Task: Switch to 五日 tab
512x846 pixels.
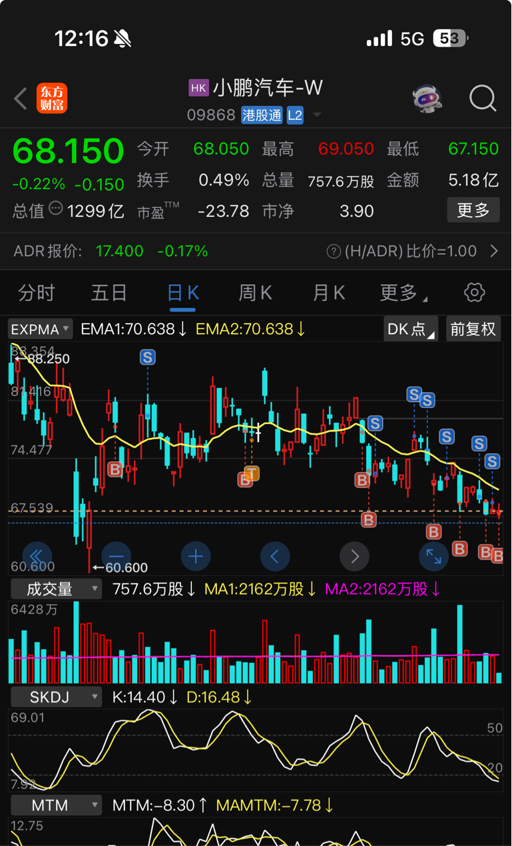Action: 109,293
